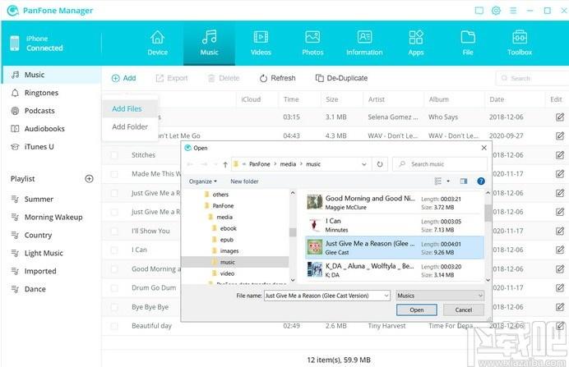Open the view options dropdown arrow

click(x=448, y=181)
